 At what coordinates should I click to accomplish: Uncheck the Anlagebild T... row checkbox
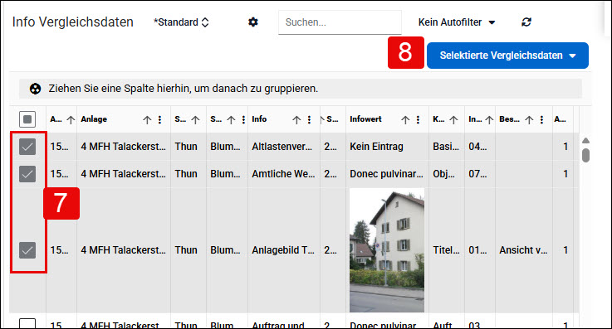[x=27, y=250]
